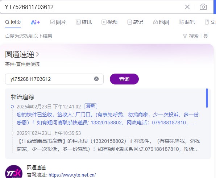The width and height of the screenshot is (216, 178).
Task: Switch to the 视频 tab
Action: [109, 22]
